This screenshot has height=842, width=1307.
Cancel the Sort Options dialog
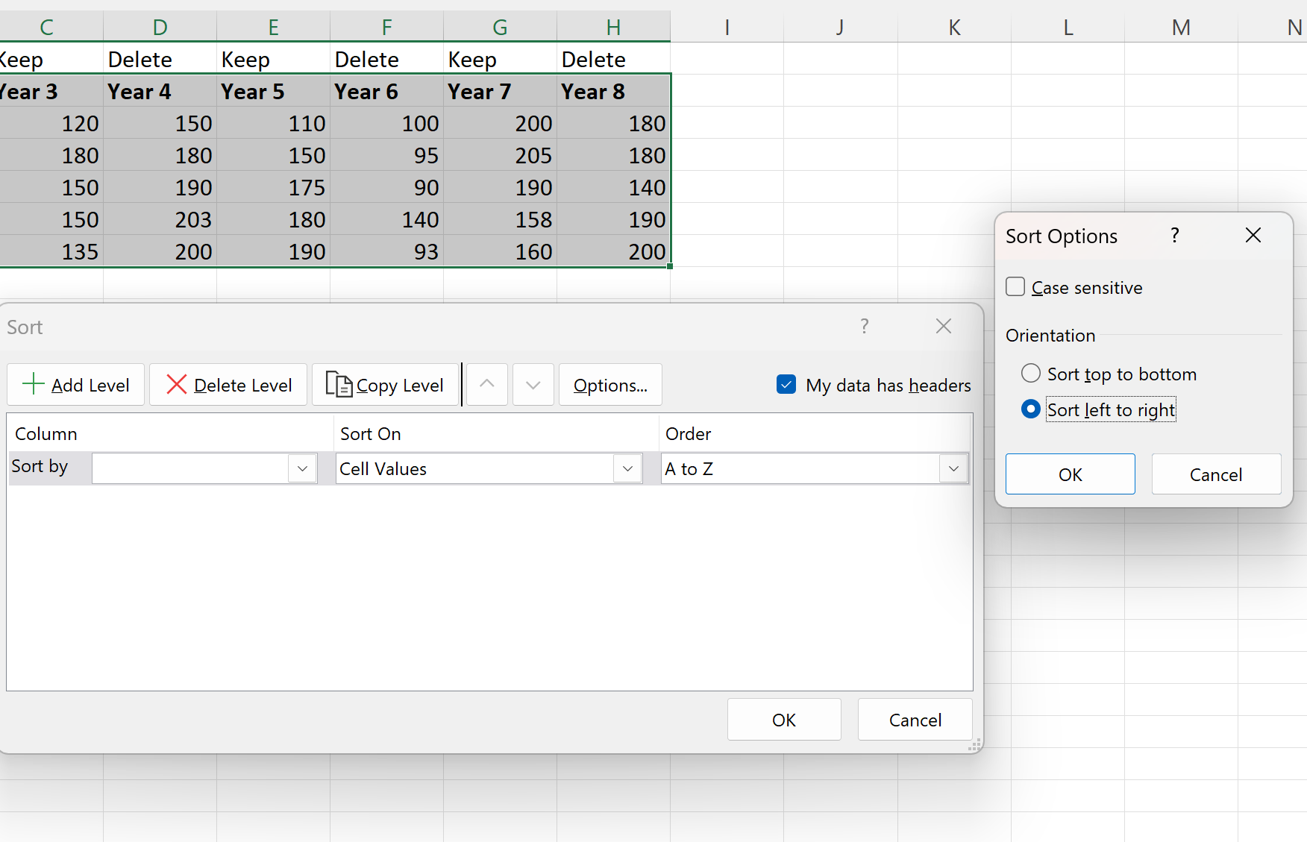(x=1215, y=474)
